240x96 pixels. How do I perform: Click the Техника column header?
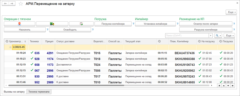click(35, 41)
